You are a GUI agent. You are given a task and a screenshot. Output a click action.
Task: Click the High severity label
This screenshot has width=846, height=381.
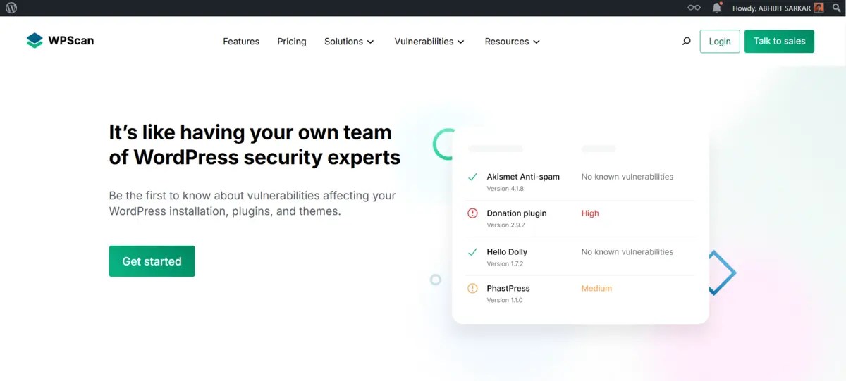pos(590,213)
